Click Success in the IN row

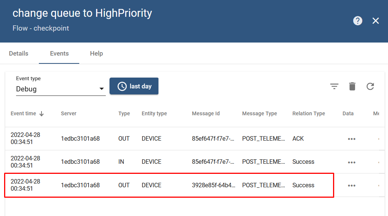pyautogui.click(x=303, y=162)
